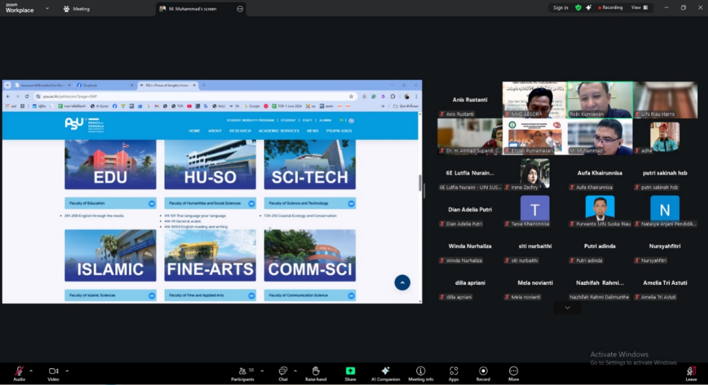
Task: Select the M. Muhammad's screen tab
Action: pyautogui.click(x=192, y=9)
